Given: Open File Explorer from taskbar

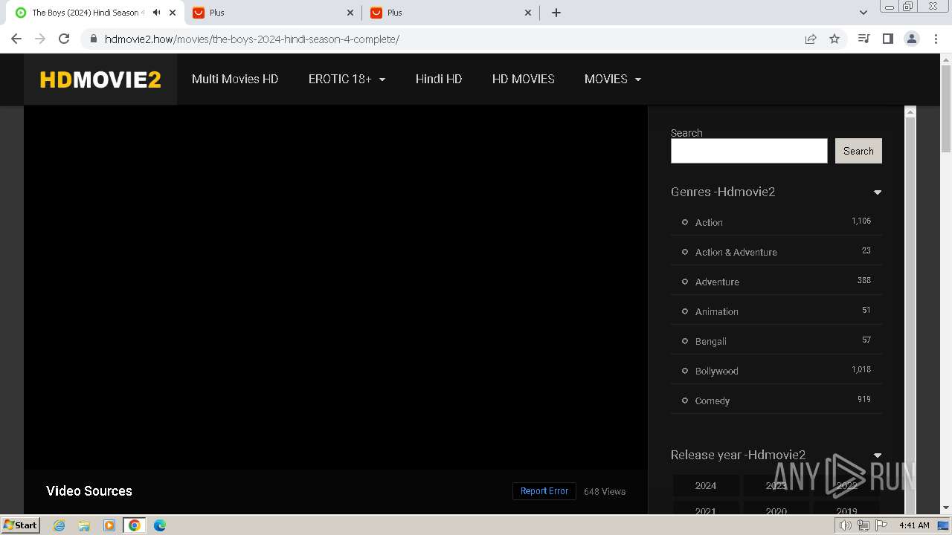Looking at the screenshot, I should pos(84,525).
